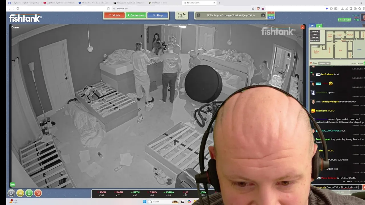
Task: Click the yellow crown round button
Action: pyautogui.click(x=20, y=193)
